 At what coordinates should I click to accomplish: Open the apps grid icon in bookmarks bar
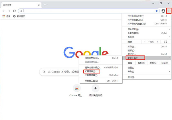click(x=4, y=16)
